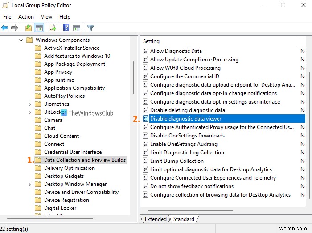Image resolution: width=312 pixels, height=233 pixels.
Task: Click the Filter funnel toolbar icon
Action: click(x=90, y=28)
